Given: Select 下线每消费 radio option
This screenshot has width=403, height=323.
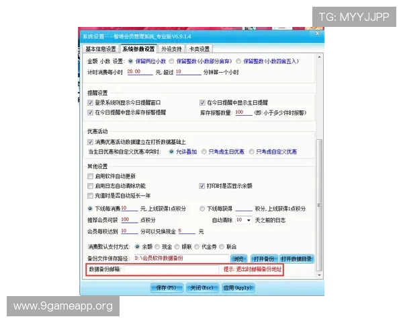Looking at the screenshot, I should pos(90,209).
